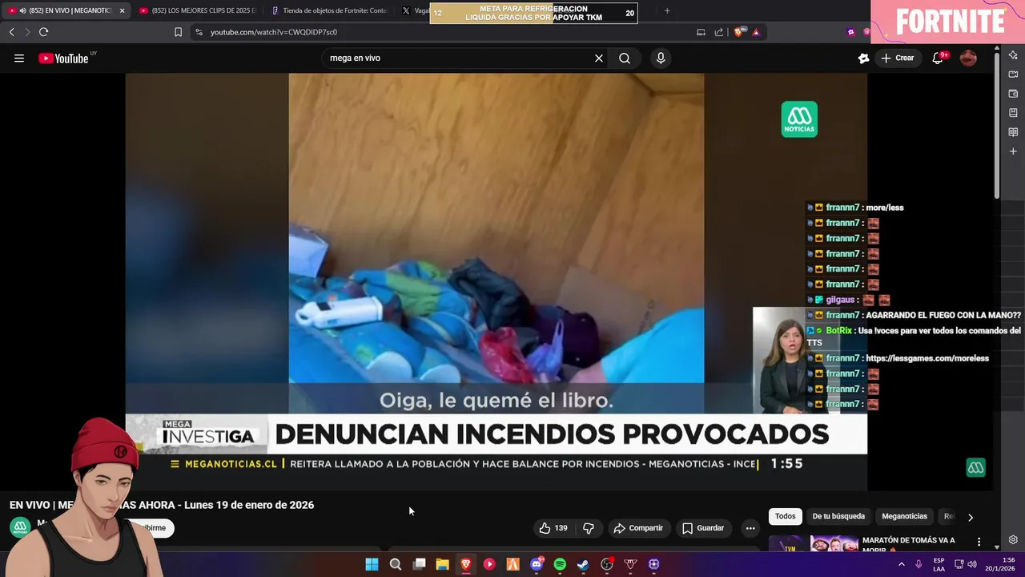The height and width of the screenshot is (577, 1025).
Task: Go to the YouTube home logo
Action: (x=63, y=58)
